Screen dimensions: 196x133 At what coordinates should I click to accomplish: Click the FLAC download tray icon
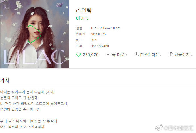(x=136, y=54)
